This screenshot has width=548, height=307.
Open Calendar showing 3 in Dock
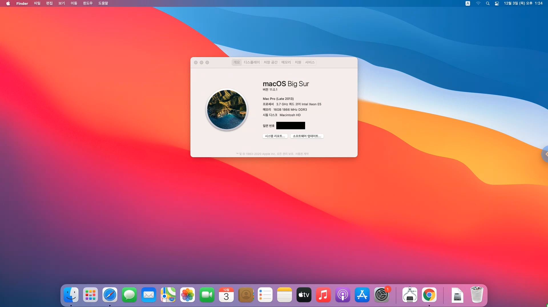coord(226,295)
